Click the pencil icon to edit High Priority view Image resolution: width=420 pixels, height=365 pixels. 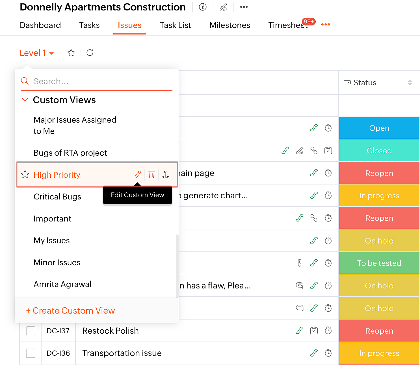coord(138,175)
